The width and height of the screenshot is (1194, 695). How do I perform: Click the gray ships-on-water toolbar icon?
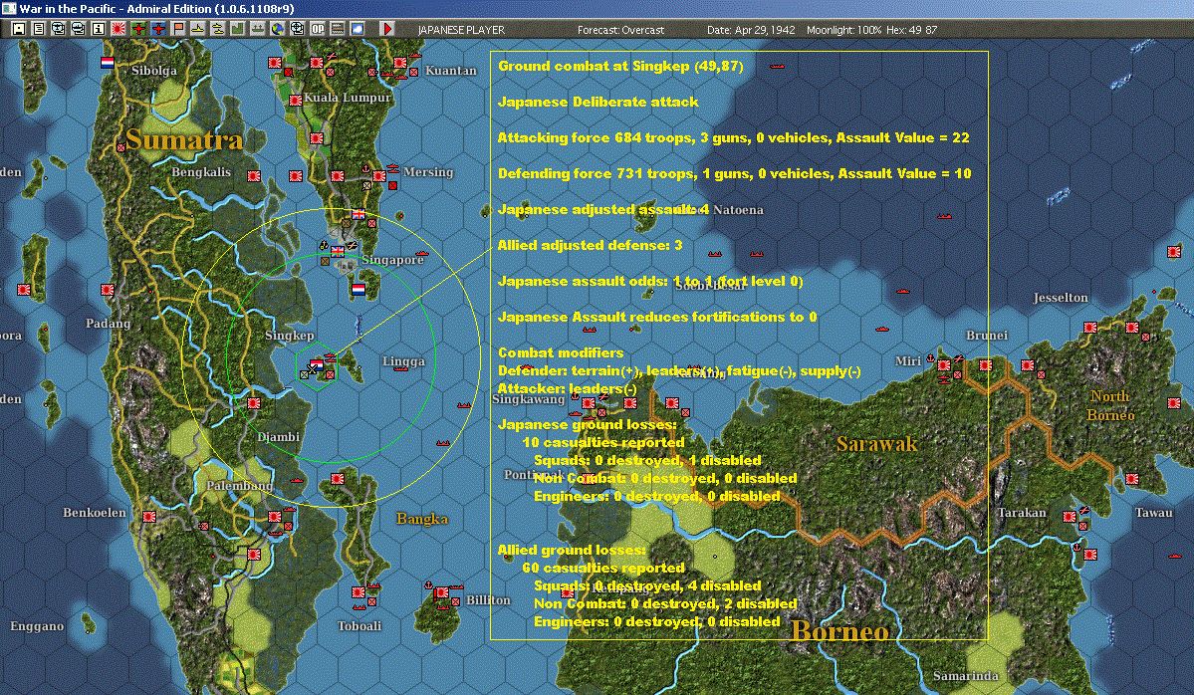click(257, 29)
